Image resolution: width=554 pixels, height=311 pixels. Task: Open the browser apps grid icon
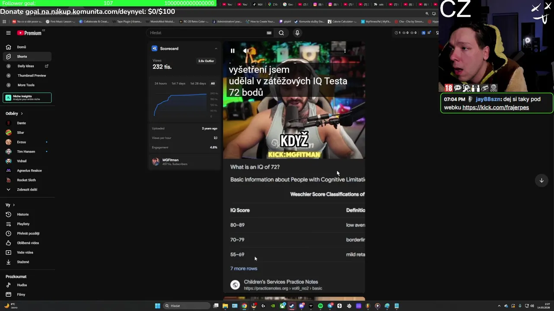tap(4, 21)
